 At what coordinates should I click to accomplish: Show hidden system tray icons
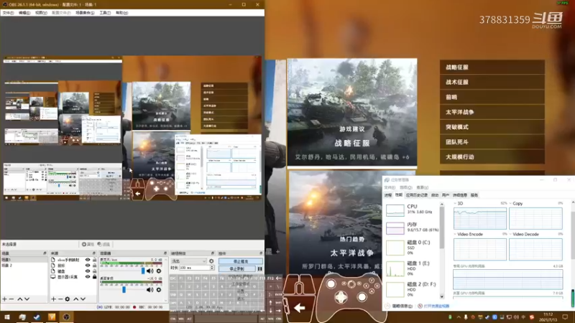tap(459, 317)
